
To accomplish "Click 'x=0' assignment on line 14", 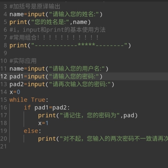I will click(15, 92).
